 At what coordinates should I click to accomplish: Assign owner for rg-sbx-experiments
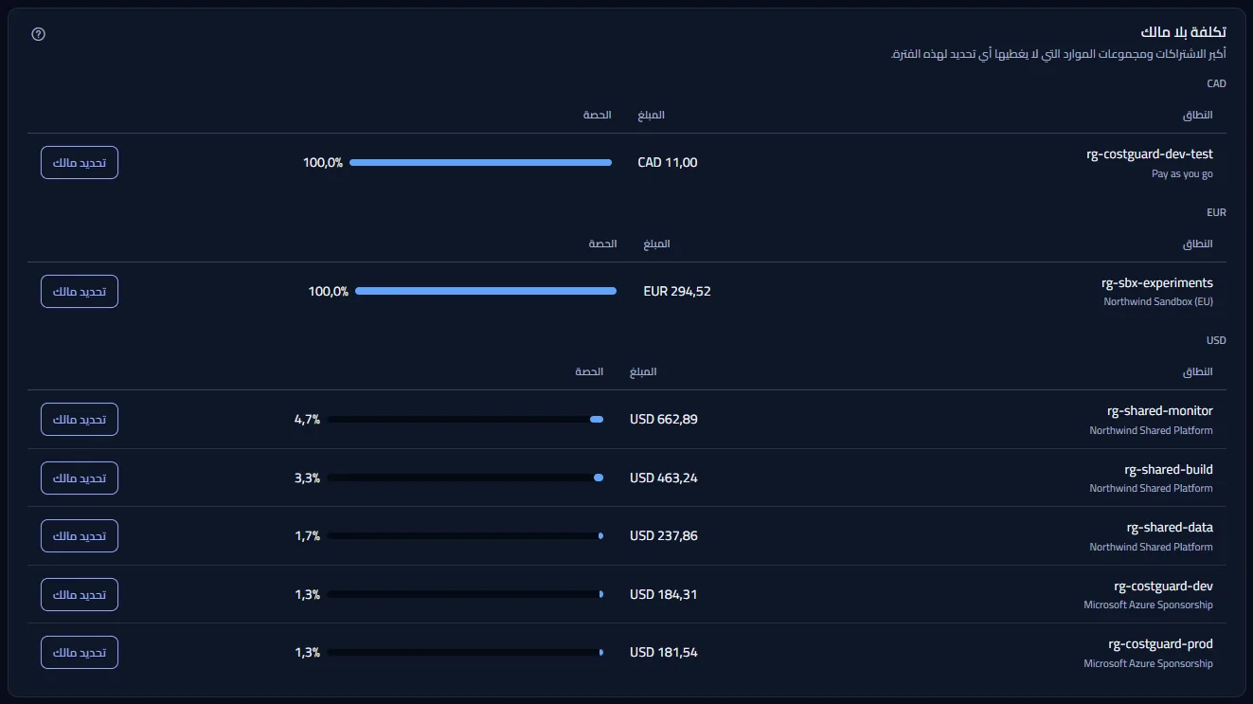tap(80, 291)
